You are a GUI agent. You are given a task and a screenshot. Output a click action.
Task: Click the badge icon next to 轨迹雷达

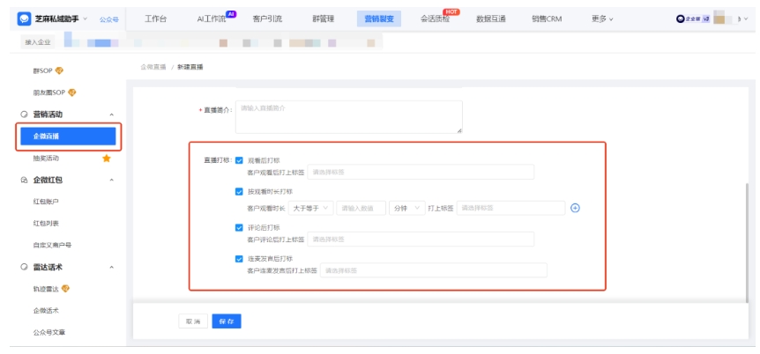(66, 289)
